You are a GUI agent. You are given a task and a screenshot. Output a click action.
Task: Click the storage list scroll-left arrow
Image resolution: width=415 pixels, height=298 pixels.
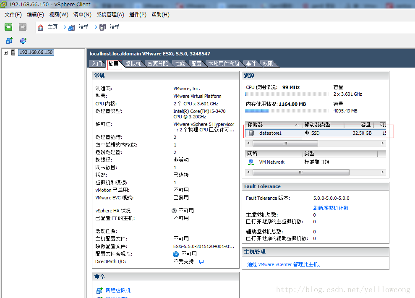pyautogui.click(x=248, y=144)
